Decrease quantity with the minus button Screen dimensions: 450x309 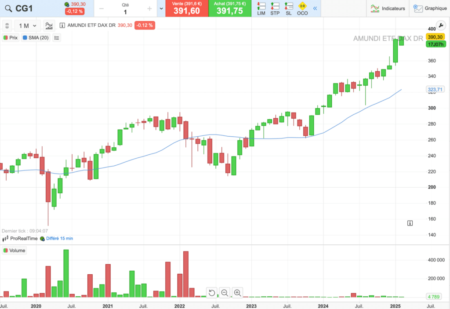coord(102,9)
